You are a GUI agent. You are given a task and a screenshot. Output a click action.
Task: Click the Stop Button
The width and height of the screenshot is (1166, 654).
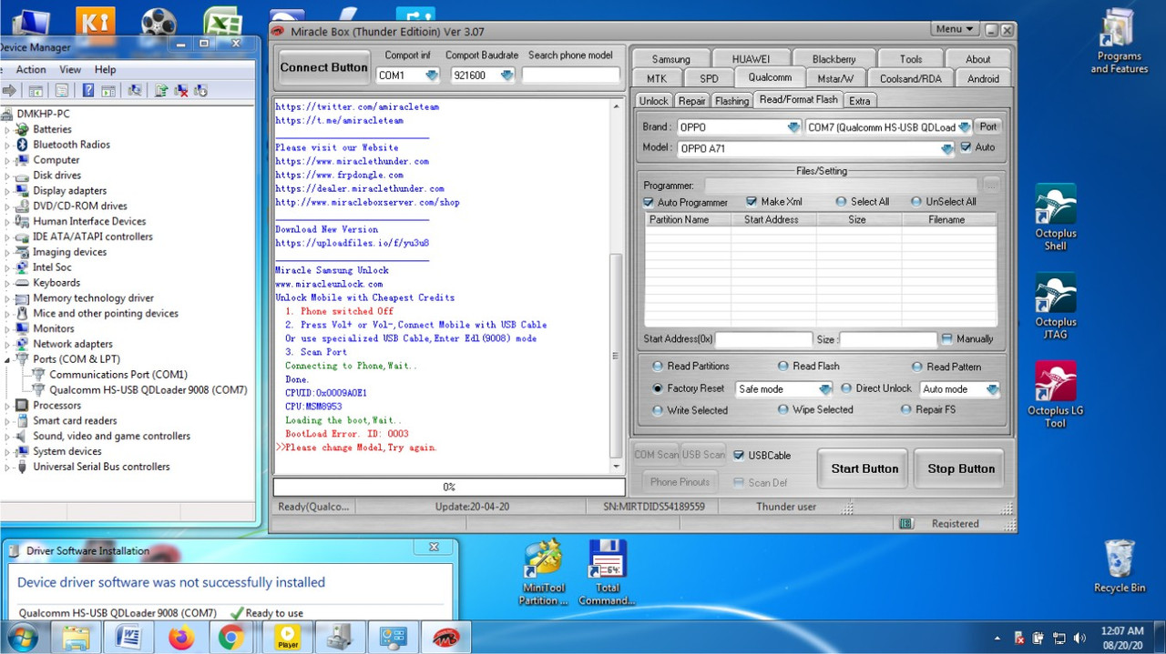pos(961,468)
